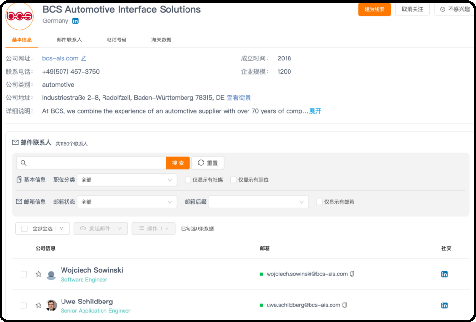
Task: Click the phone number +49(507) 457-3750
Action: point(71,72)
